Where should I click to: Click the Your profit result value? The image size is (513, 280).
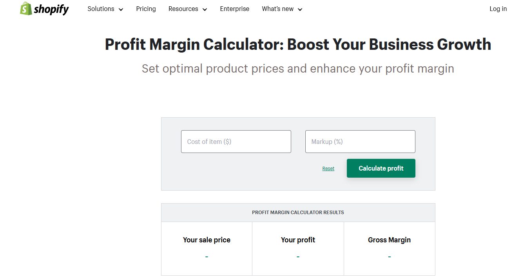click(298, 256)
